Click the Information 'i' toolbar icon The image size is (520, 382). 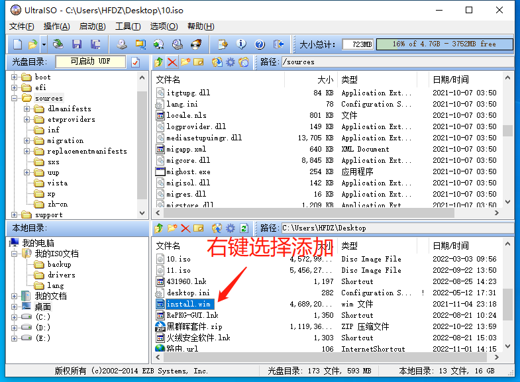click(241, 44)
